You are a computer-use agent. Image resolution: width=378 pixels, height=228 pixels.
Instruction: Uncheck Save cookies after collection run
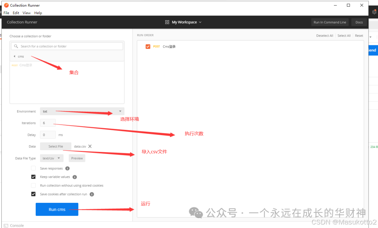pos(33,194)
